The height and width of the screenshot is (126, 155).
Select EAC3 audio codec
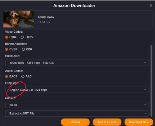[7, 77]
